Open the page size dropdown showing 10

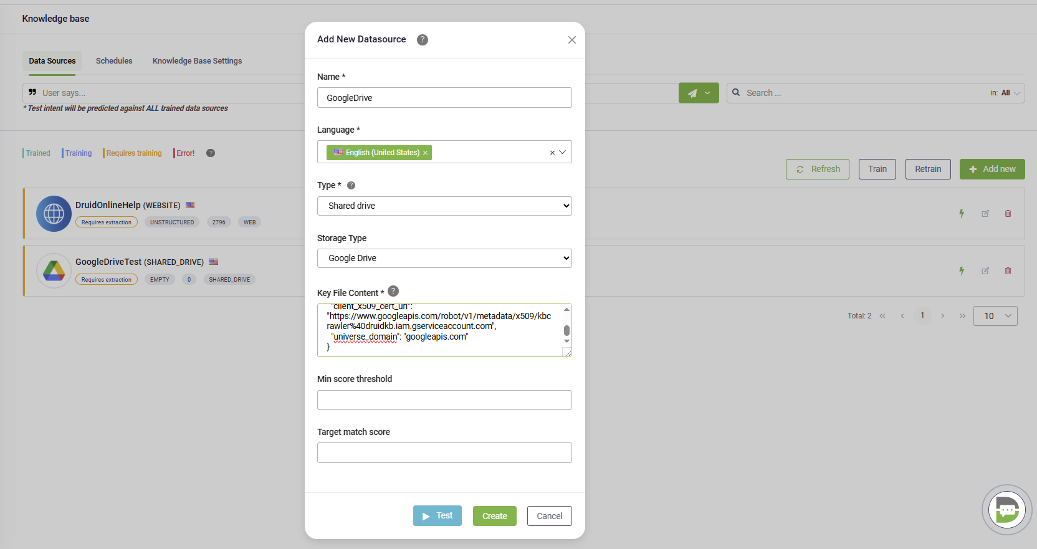995,316
